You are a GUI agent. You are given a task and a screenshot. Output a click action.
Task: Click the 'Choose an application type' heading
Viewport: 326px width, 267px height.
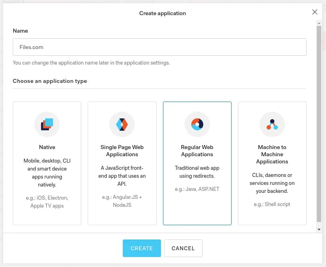50,81
